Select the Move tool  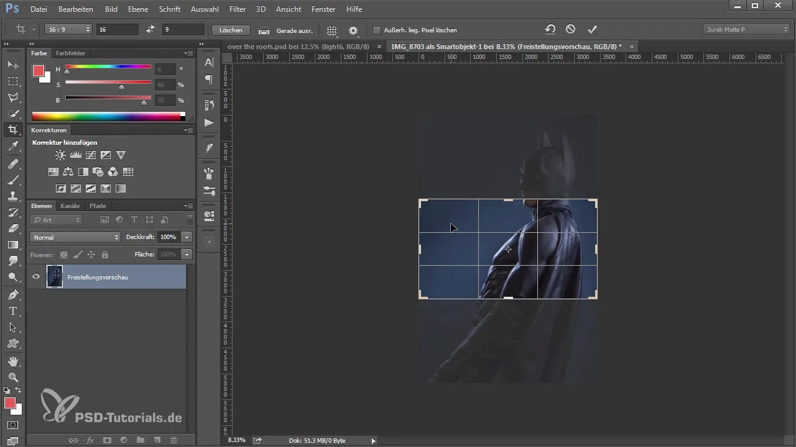click(x=12, y=65)
